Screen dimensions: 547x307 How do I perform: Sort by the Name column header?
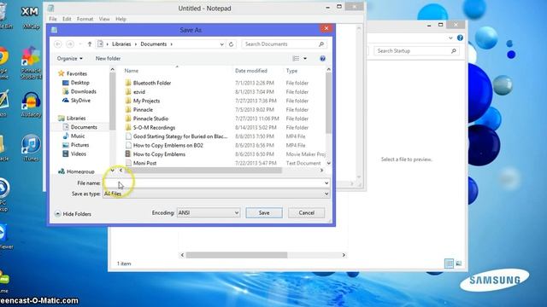coord(132,71)
